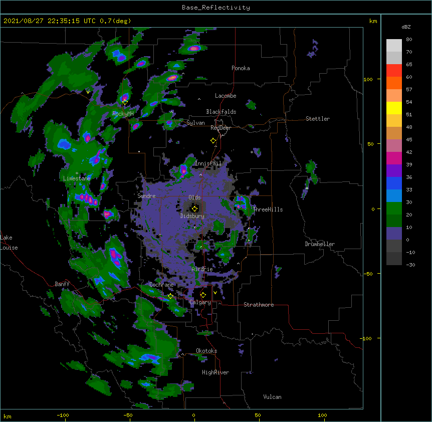Click the HighRiver town label
The image size is (432, 422).
pos(215,372)
